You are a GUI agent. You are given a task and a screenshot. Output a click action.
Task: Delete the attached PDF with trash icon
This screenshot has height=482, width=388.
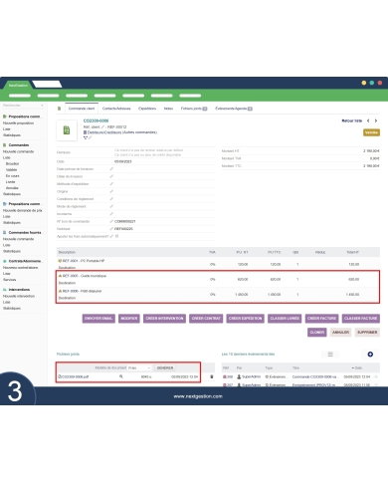click(x=212, y=376)
